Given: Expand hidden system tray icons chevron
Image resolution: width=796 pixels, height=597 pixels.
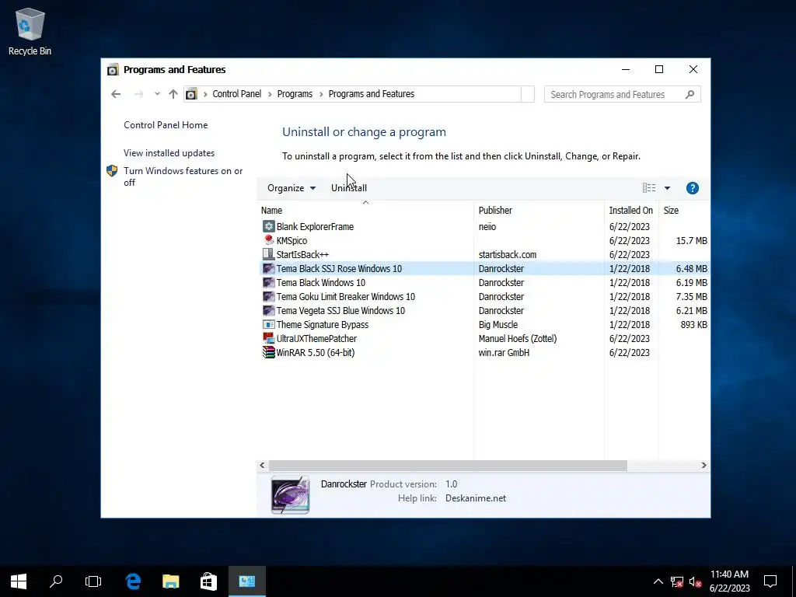Looking at the screenshot, I should (658, 581).
